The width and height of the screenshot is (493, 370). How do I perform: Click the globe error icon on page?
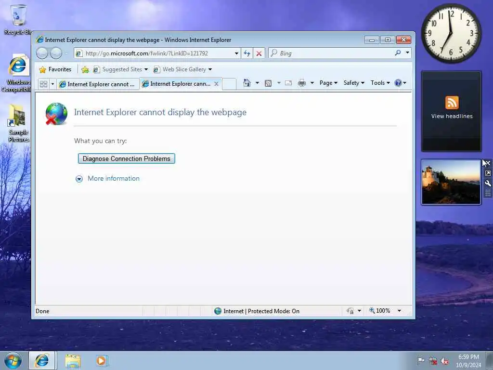(x=56, y=114)
